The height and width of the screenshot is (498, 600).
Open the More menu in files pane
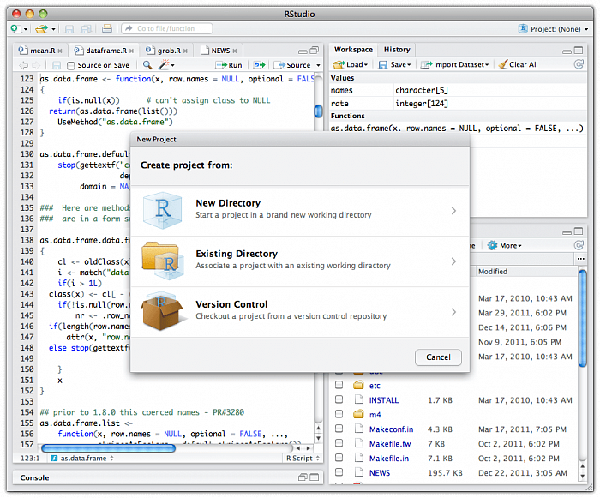[x=505, y=246]
